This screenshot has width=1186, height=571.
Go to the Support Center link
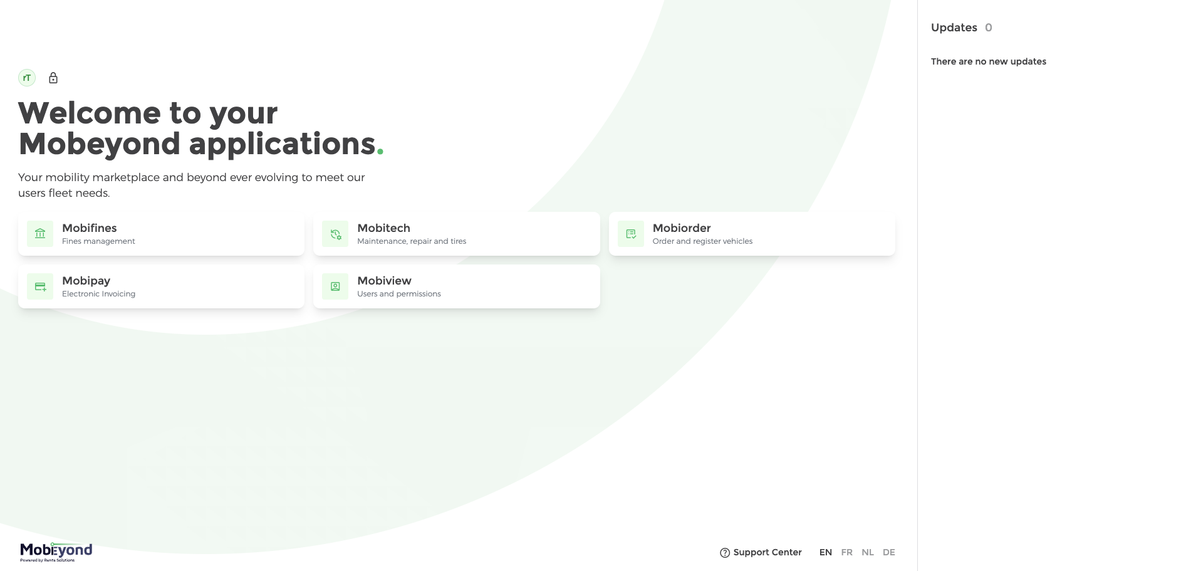point(761,552)
